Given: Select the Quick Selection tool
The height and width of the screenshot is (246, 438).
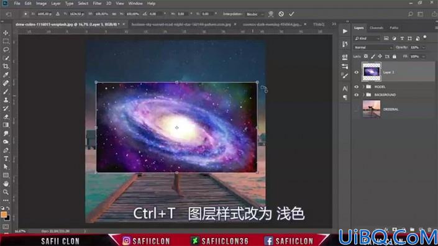Looking at the screenshot, I should pos(6,58).
